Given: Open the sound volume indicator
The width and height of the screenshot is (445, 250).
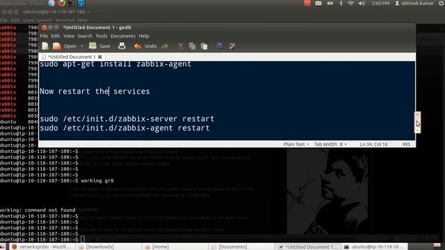Looking at the screenshot, I should coord(362,3).
